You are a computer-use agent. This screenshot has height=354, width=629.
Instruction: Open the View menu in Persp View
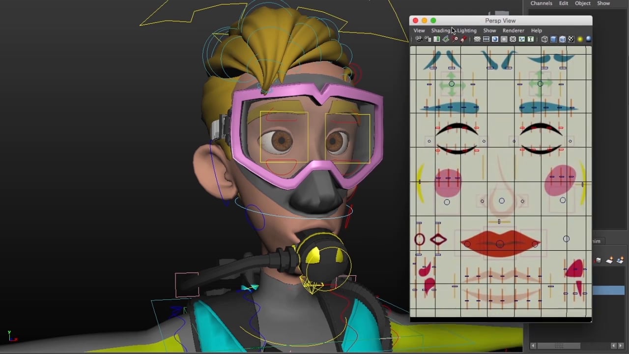(x=419, y=30)
